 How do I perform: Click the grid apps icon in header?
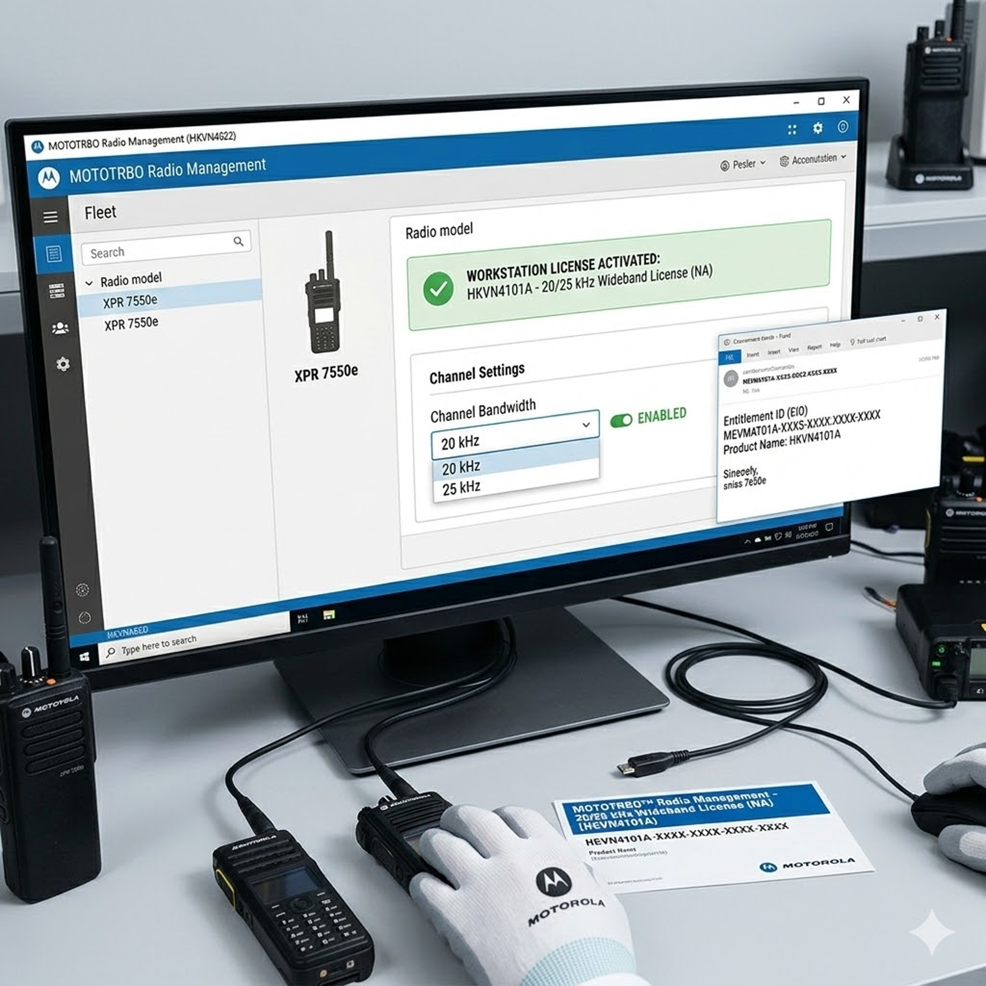[x=791, y=130]
